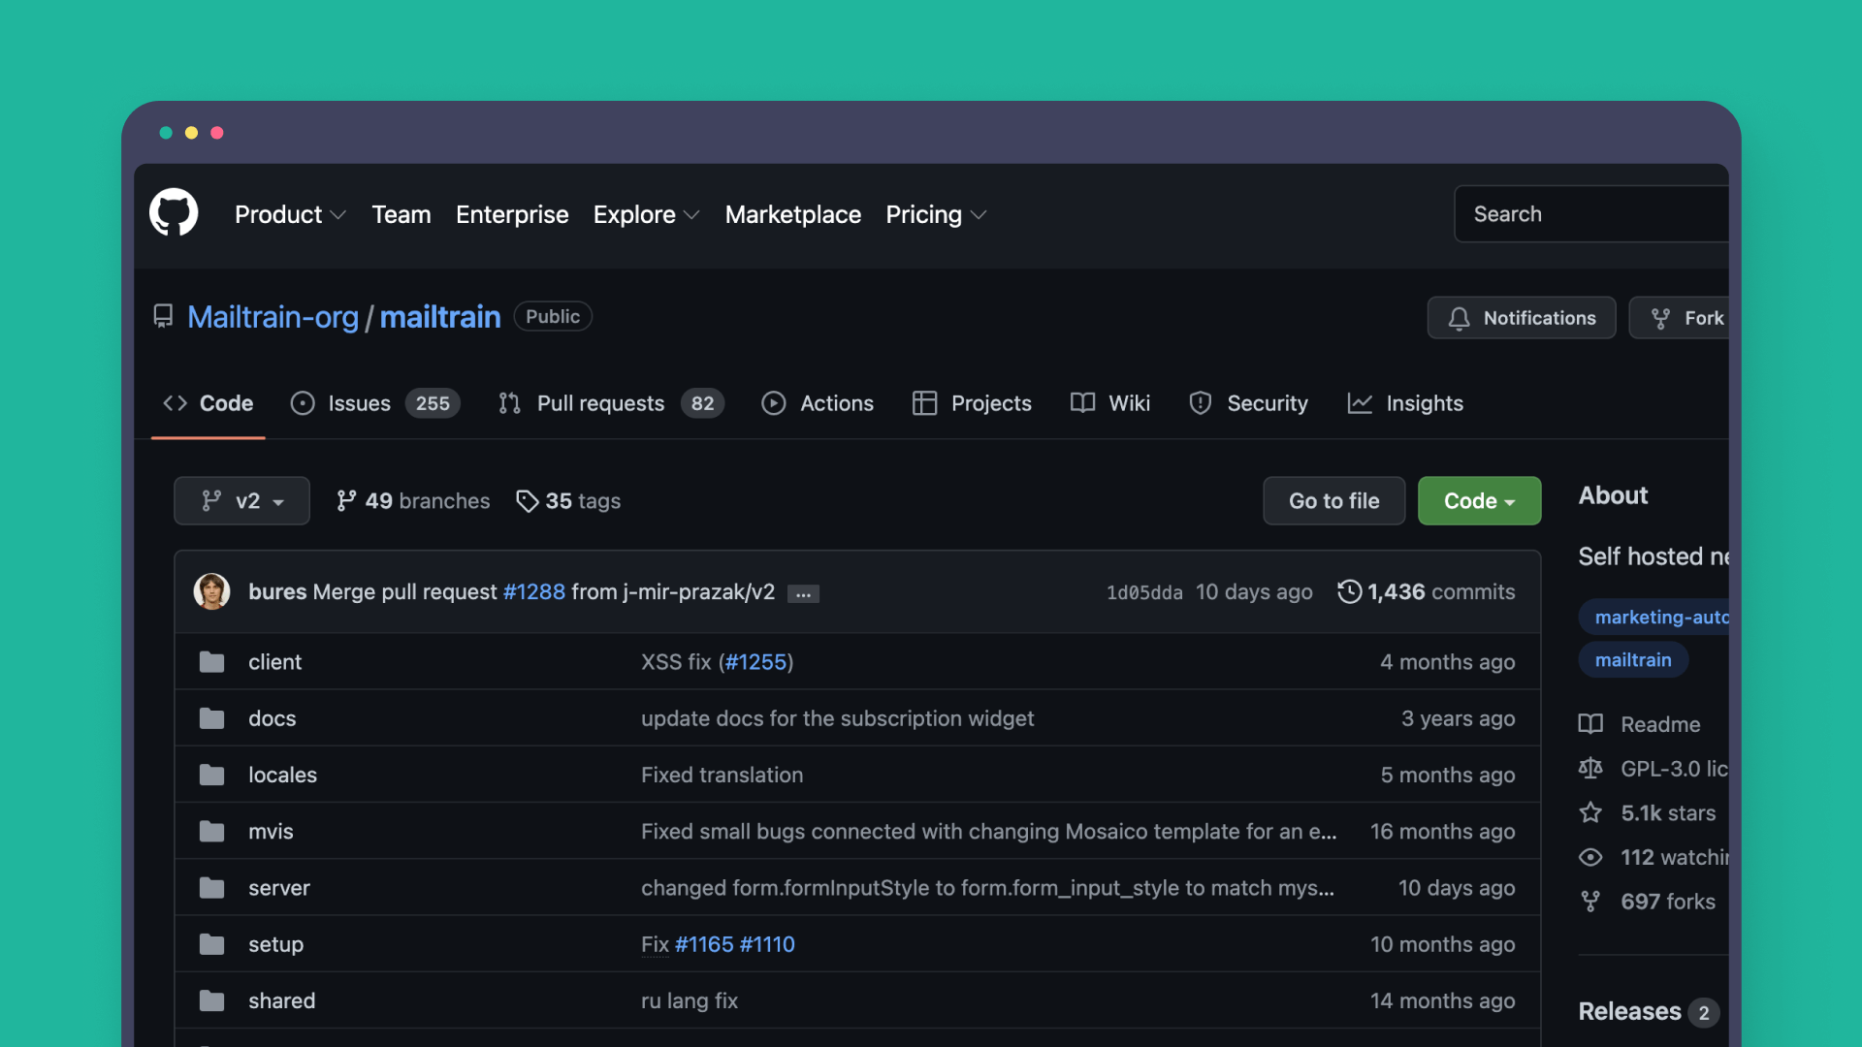Viewport: 1862px width, 1047px height.
Task: Expand the truncated commit message ellipsis
Action: 802,592
